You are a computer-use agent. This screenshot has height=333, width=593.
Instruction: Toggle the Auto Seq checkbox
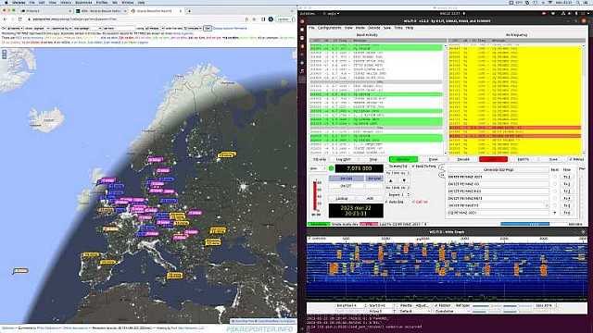pyautogui.click(x=395, y=202)
